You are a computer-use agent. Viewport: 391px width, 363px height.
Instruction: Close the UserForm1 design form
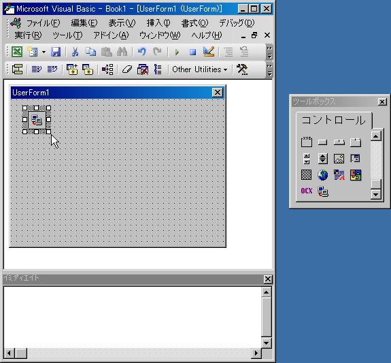pyautogui.click(x=218, y=92)
